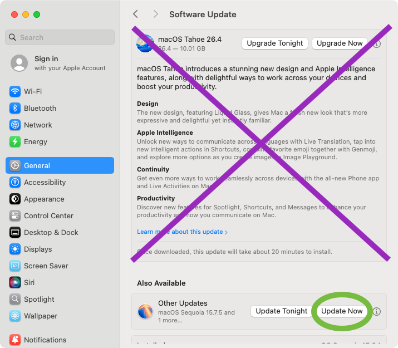Click Sign in with your Apple Account
The width and height of the screenshot is (398, 348).
[60, 63]
